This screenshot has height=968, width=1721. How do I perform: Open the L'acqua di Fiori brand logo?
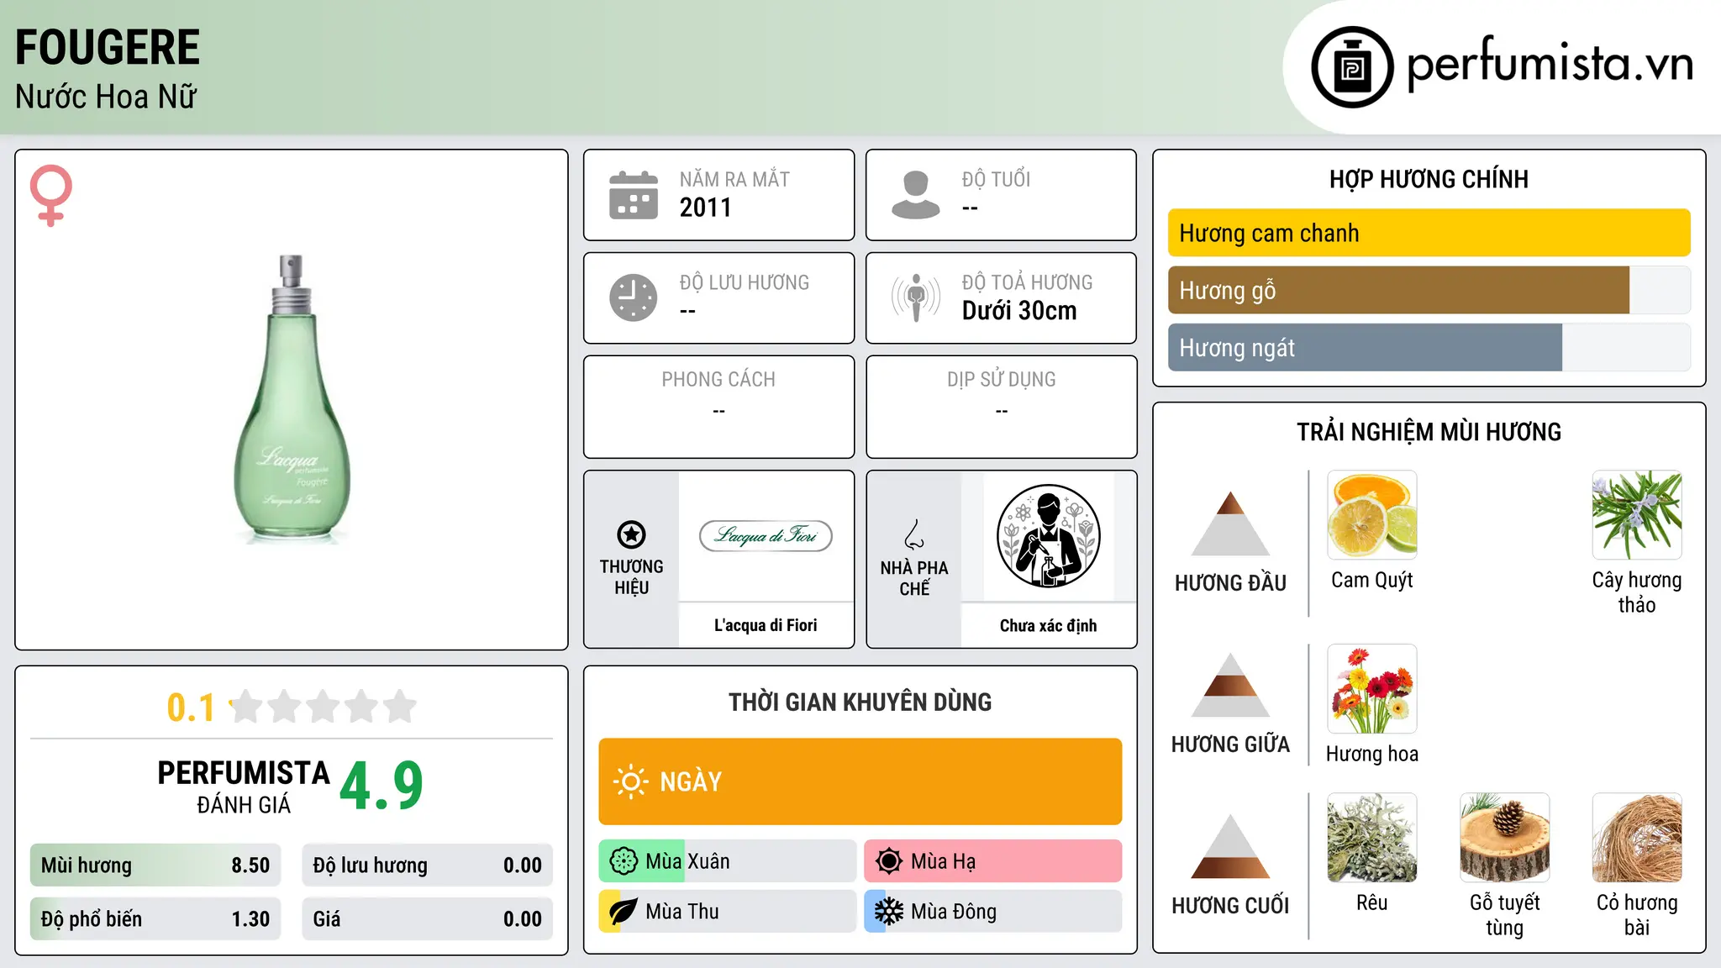pos(766,536)
